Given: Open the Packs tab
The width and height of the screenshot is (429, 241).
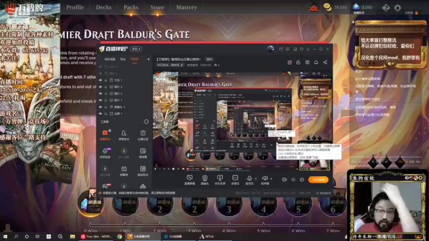Looking at the screenshot, I should tap(131, 7).
